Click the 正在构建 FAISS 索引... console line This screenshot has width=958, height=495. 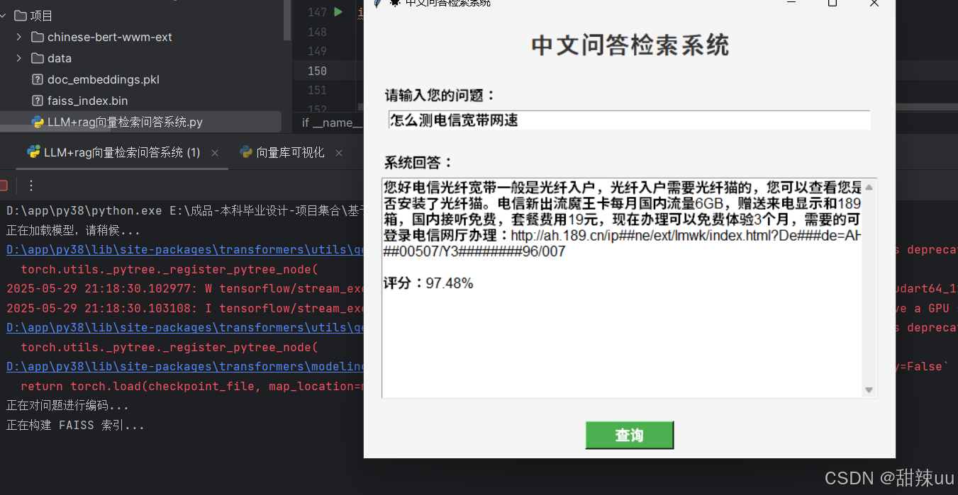pos(75,426)
